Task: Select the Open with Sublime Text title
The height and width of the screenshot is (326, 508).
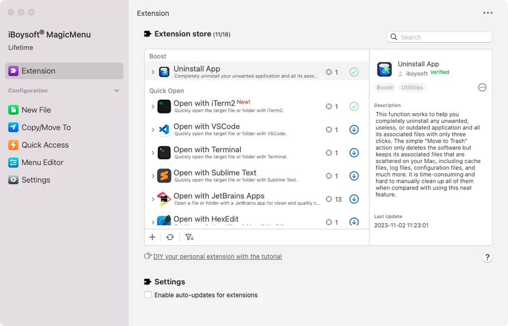Action: (x=215, y=173)
